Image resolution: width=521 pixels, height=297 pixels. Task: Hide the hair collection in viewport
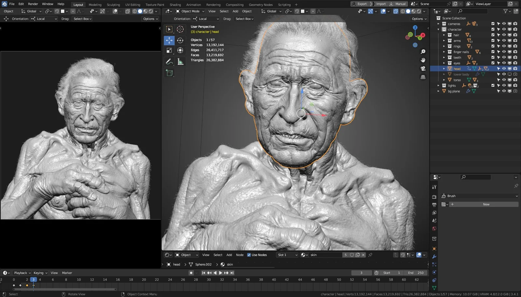504,35
